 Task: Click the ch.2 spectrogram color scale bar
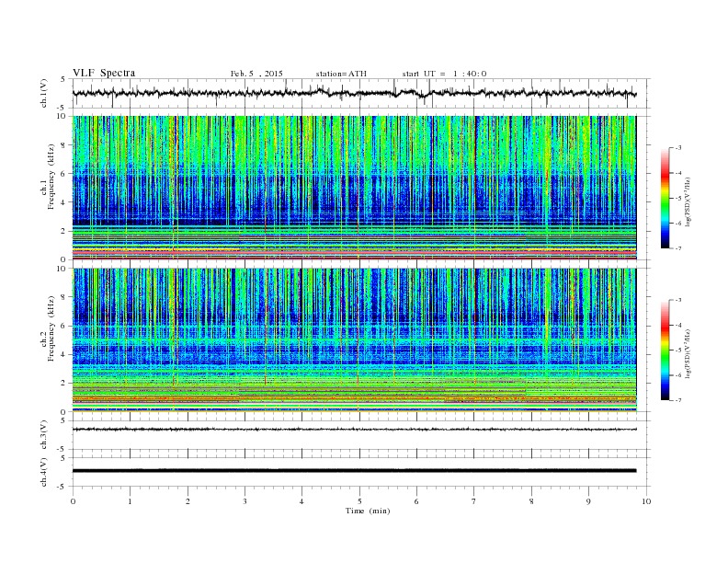tap(665, 350)
